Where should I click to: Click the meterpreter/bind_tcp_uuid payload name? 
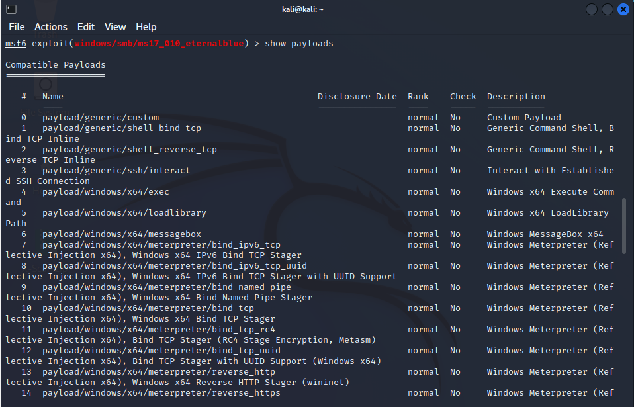161,350
